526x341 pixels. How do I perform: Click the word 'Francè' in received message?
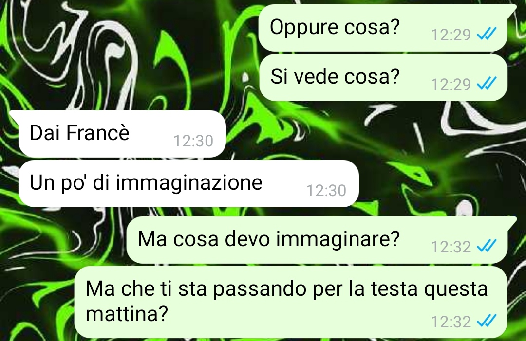tap(97, 133)
